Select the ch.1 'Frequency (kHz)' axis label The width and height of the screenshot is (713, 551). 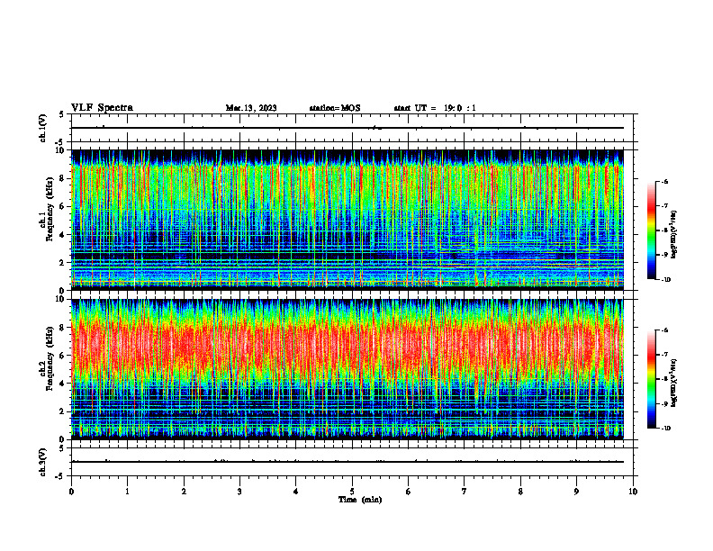pos(52,207)
